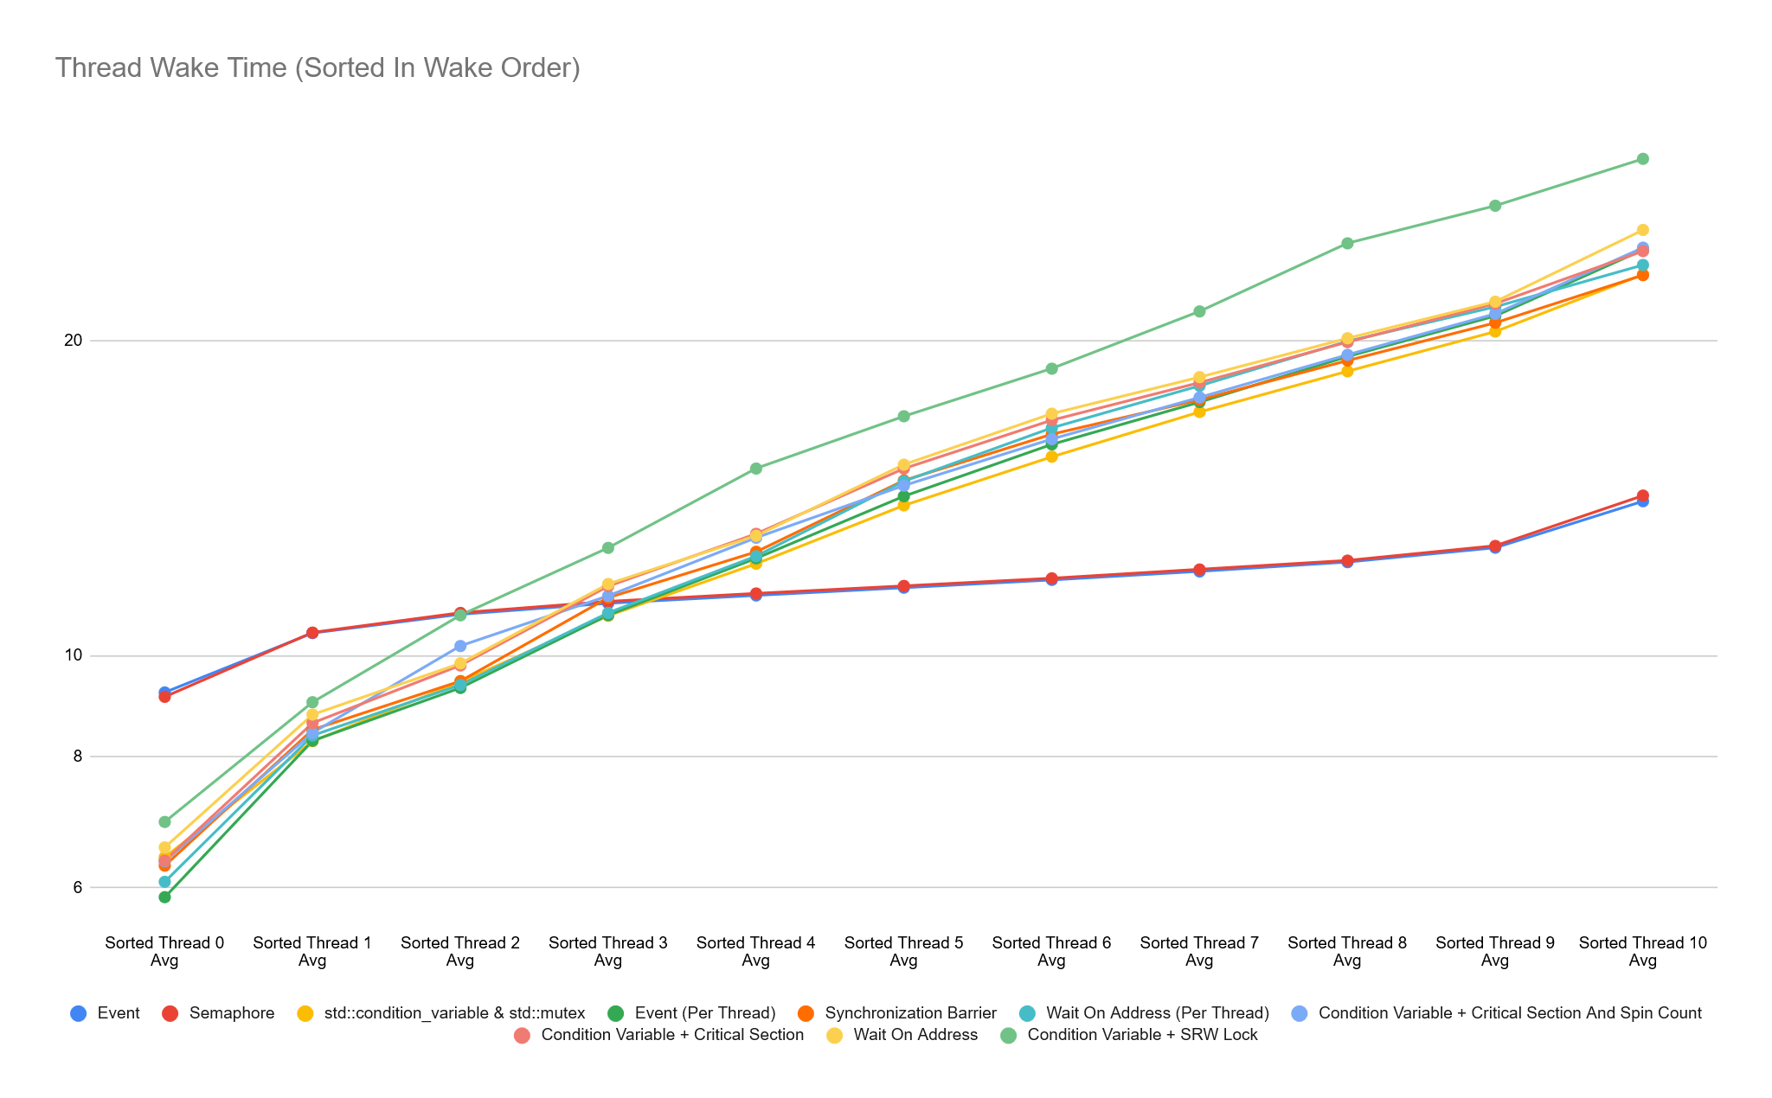Click the teal Wait On Address (Per Thread) swatch
The image size is (1772, 1098).
click(x=1027, y=1013)
